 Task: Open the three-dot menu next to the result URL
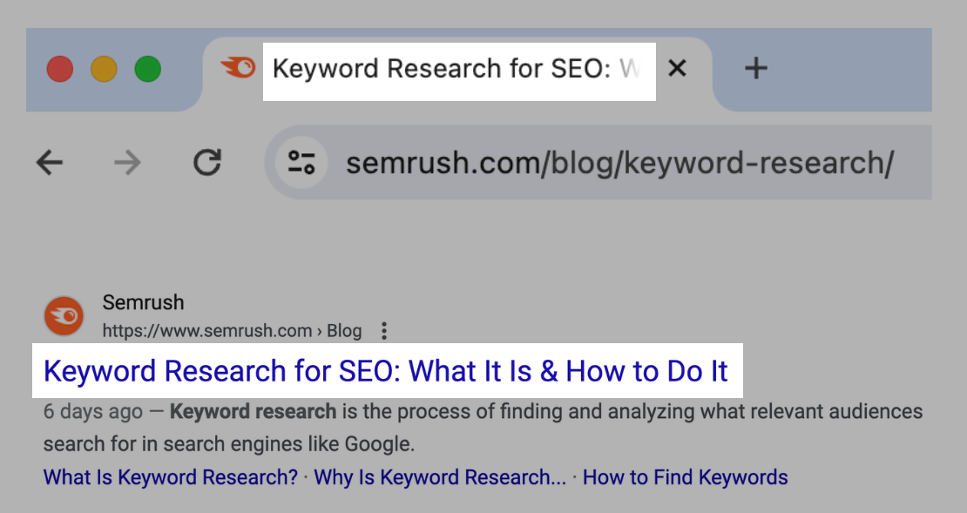tap(383, 330)
